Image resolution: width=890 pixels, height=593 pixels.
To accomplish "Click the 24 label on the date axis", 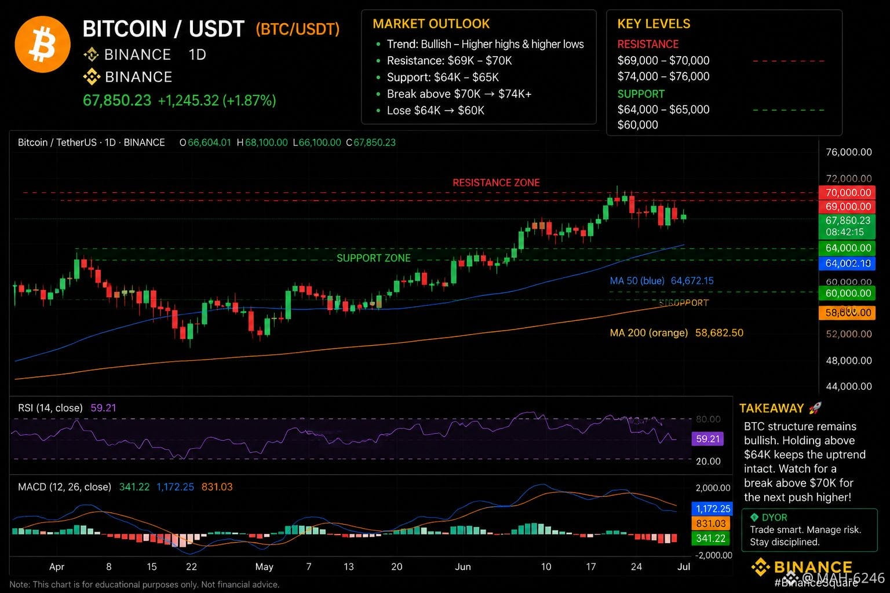I will point(636,566).
